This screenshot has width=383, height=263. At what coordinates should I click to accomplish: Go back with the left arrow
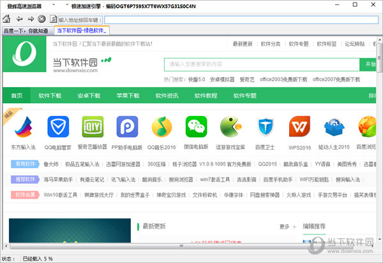(19, 18)
